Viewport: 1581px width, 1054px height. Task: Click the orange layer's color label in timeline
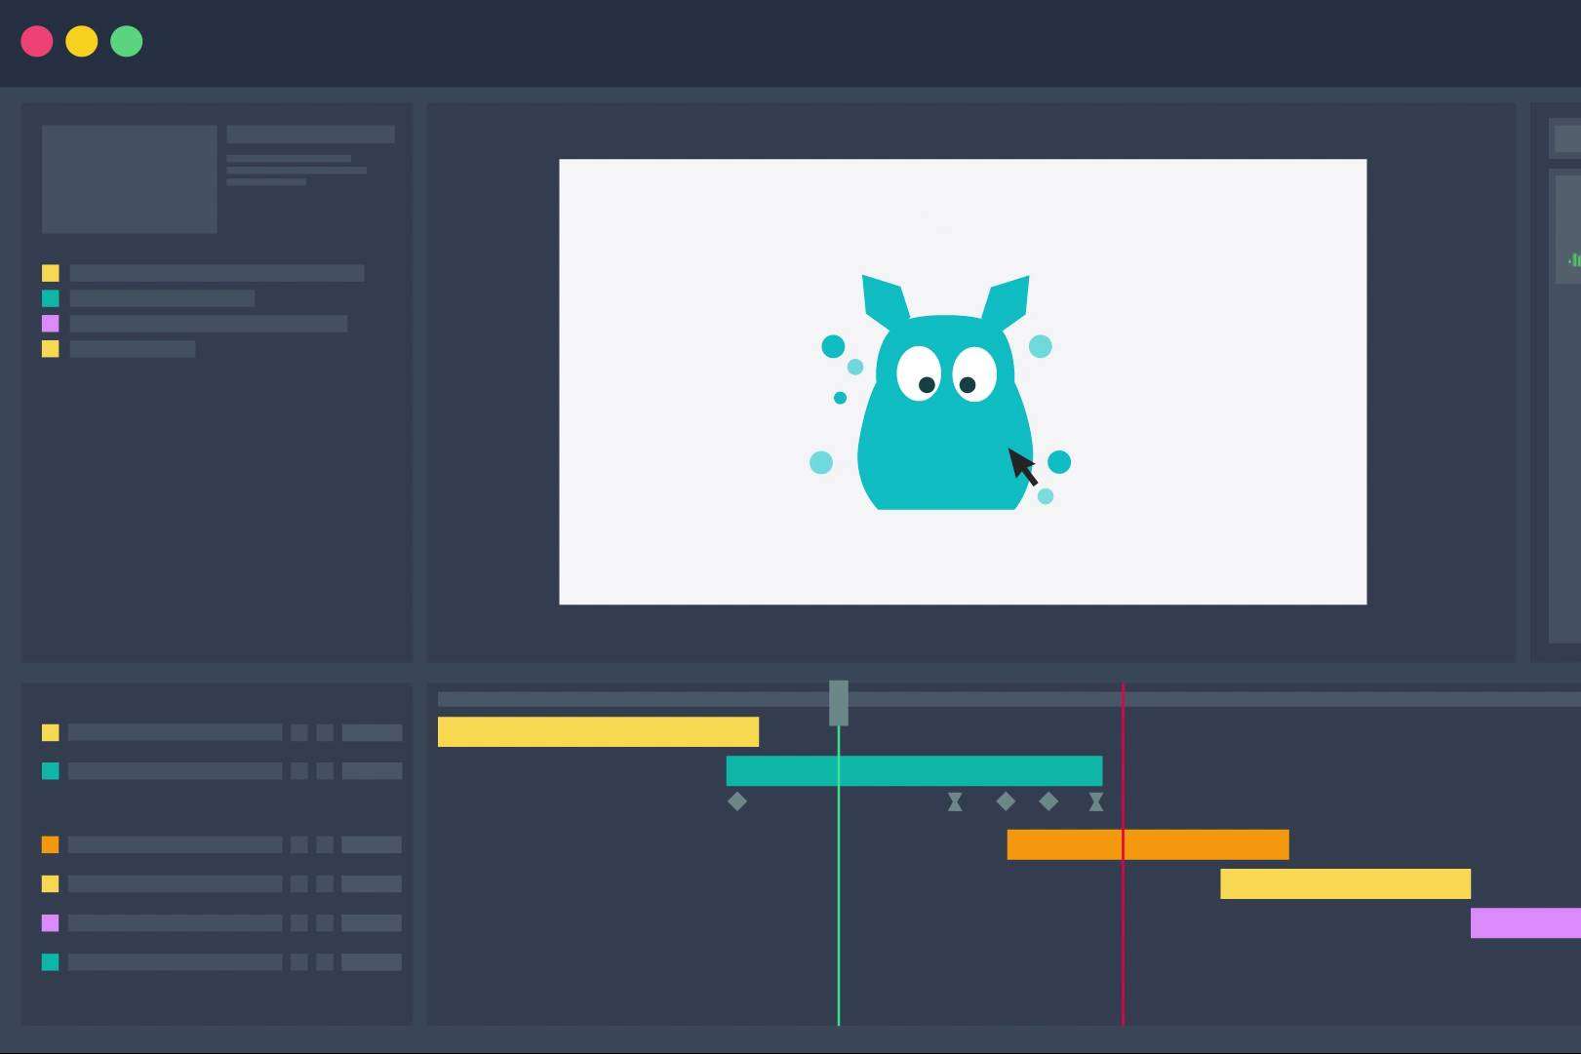click(x=51, y=845)
